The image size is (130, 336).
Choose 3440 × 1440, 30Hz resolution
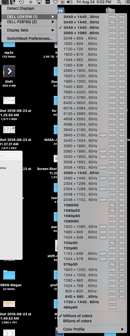pos(92,17)
